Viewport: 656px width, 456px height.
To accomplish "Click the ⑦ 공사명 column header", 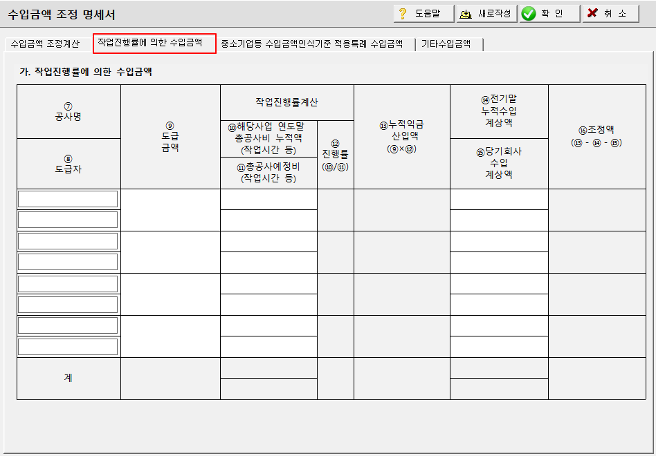I will pyautogui.click(x=69, y=112).
